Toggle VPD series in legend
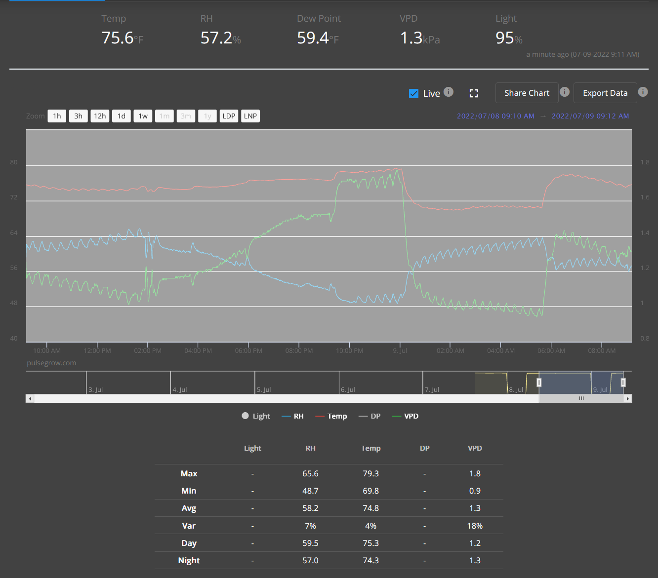 tap(405, 416)
